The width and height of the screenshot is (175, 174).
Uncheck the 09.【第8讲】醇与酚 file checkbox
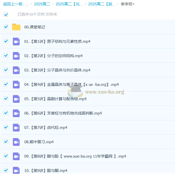(x=6, y=156)
